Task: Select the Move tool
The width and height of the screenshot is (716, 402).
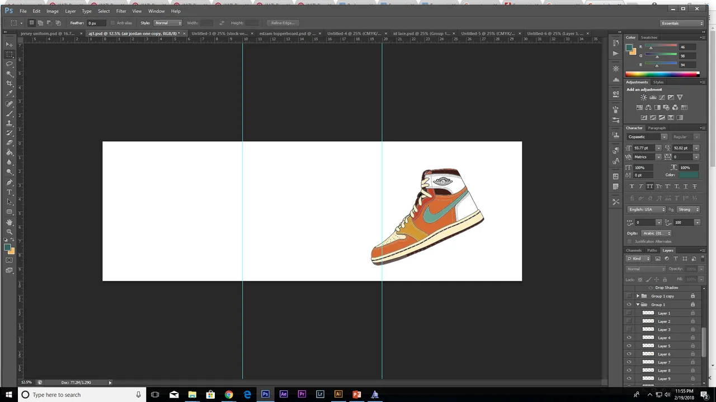Action: (10, 44)
